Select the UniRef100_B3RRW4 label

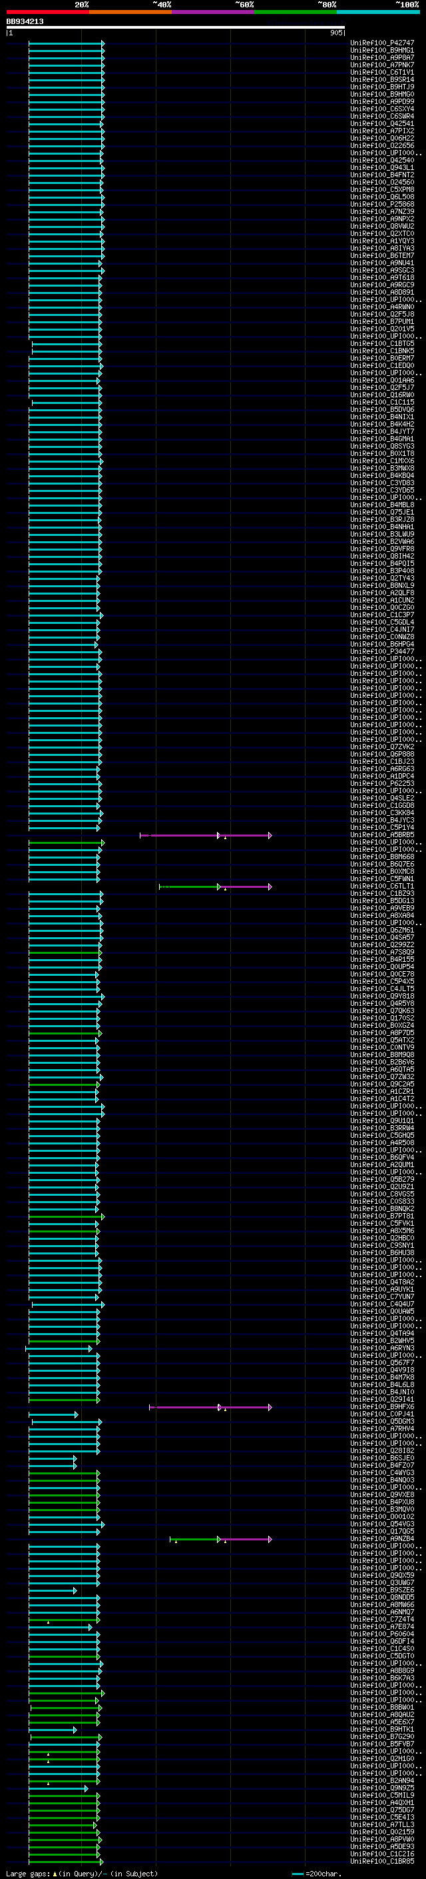coord(382,1128)
